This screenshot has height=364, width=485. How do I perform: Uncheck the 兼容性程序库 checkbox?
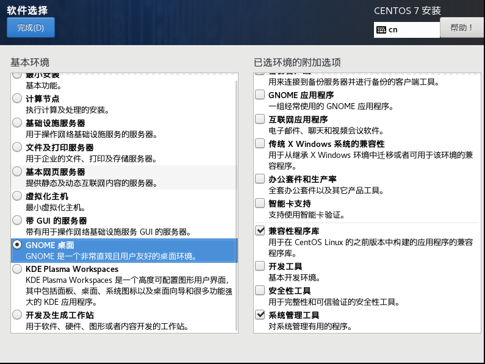click(x=260, y=230)
